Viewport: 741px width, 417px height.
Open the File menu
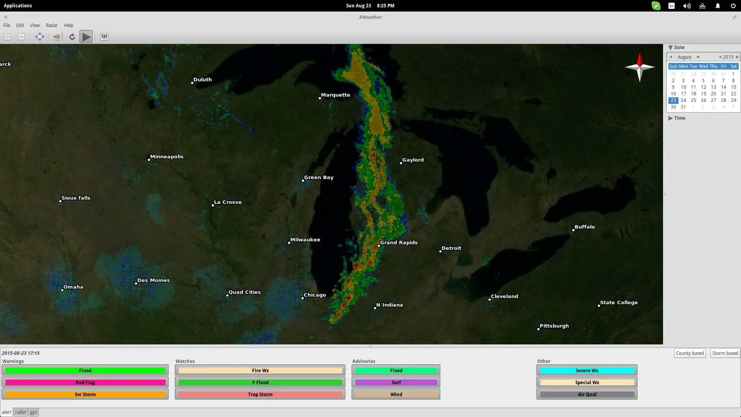point(7,25)
